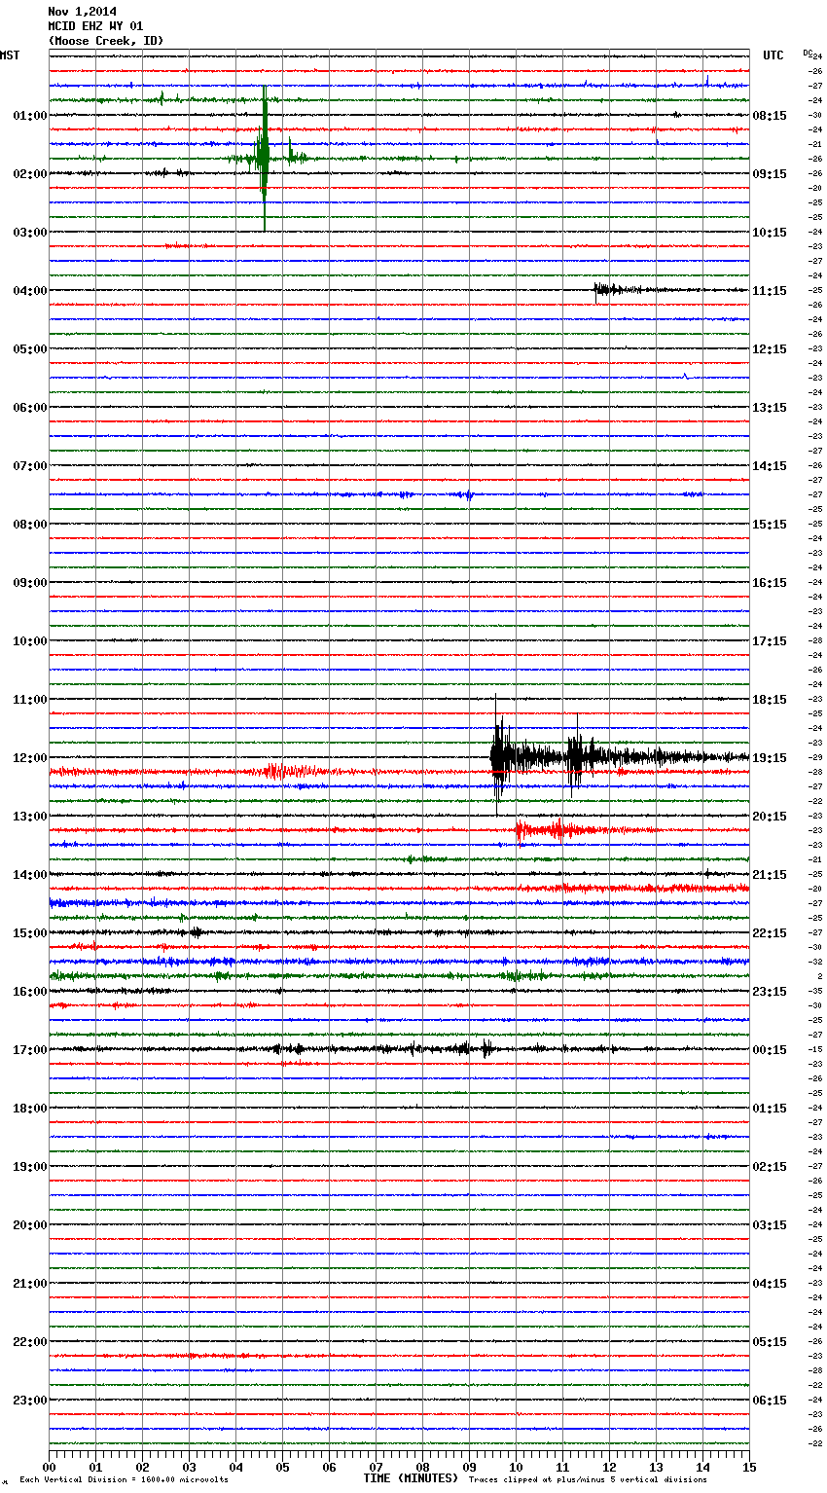Viewport: 827px width, 1493px height.
Task: Click the 12:15 UTC time label
Action: (770, 348)
